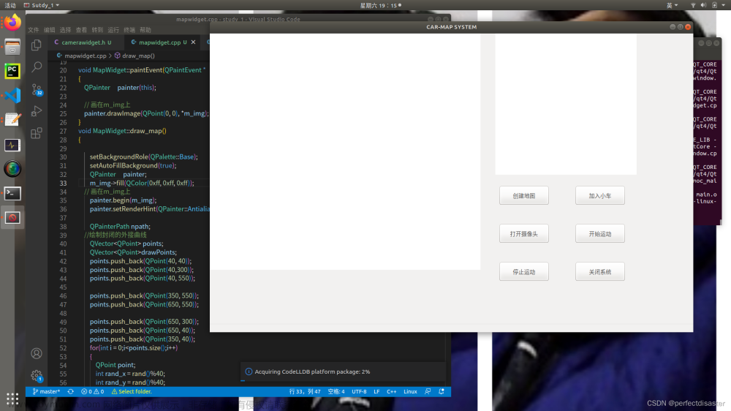This screenshot has width=731, height=411.
Task: Click the Linux configuration in status bar
Action: click(410, 392)
